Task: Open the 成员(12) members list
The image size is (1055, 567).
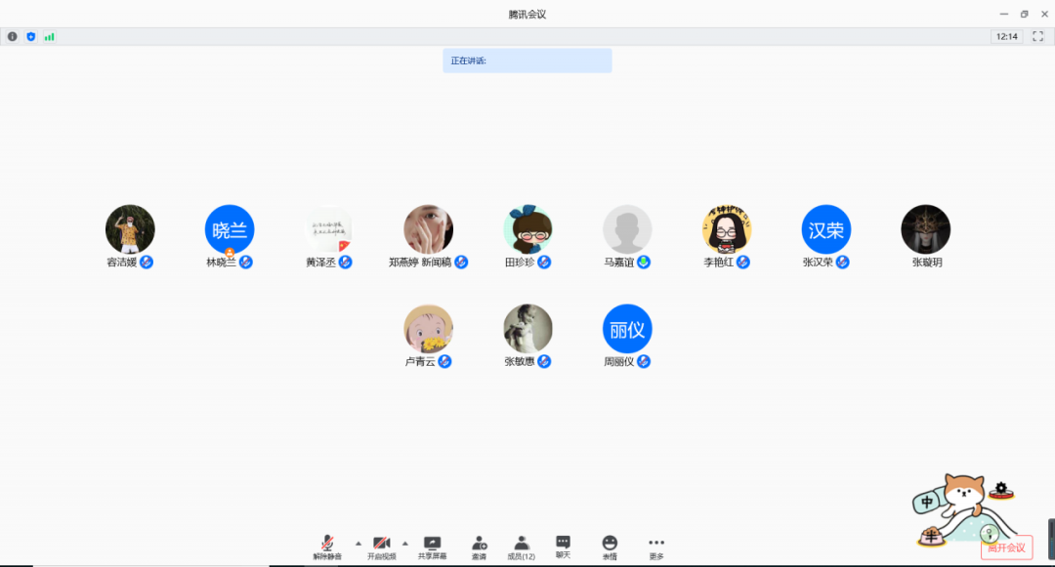Action: coord(522,546)
